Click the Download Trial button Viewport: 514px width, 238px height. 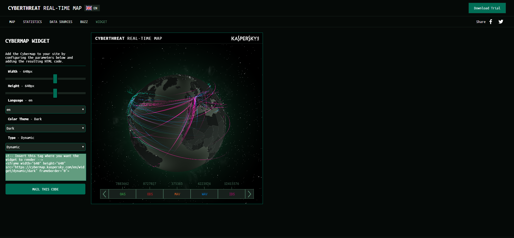(487, 8)
